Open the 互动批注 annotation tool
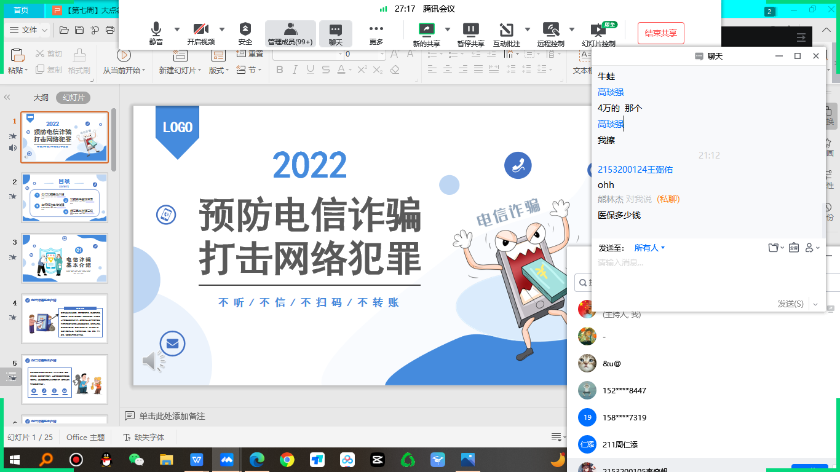 (x=506, y=33)
